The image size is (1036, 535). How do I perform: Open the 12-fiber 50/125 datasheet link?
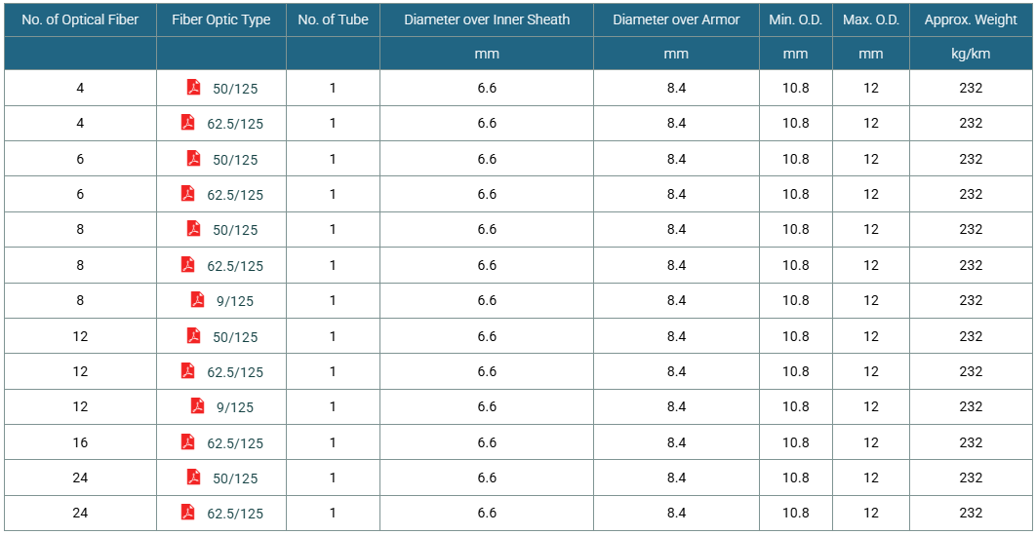click(235, 337)
